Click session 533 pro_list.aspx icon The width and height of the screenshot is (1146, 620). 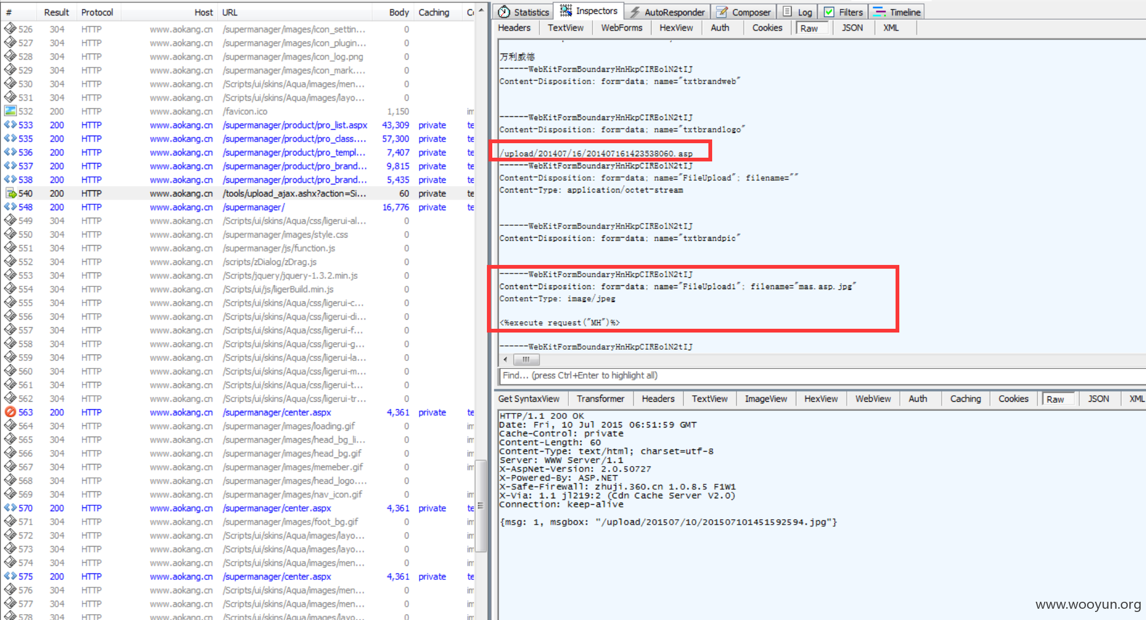click(x=10, y=125)
